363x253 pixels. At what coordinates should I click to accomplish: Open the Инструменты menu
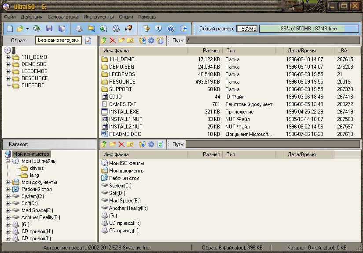coord(100,17)
